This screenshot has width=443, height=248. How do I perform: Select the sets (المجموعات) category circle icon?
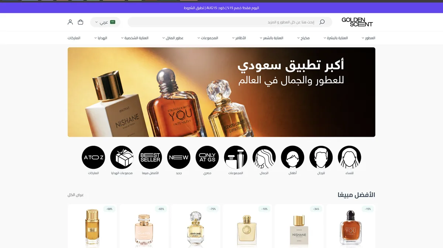236,157
